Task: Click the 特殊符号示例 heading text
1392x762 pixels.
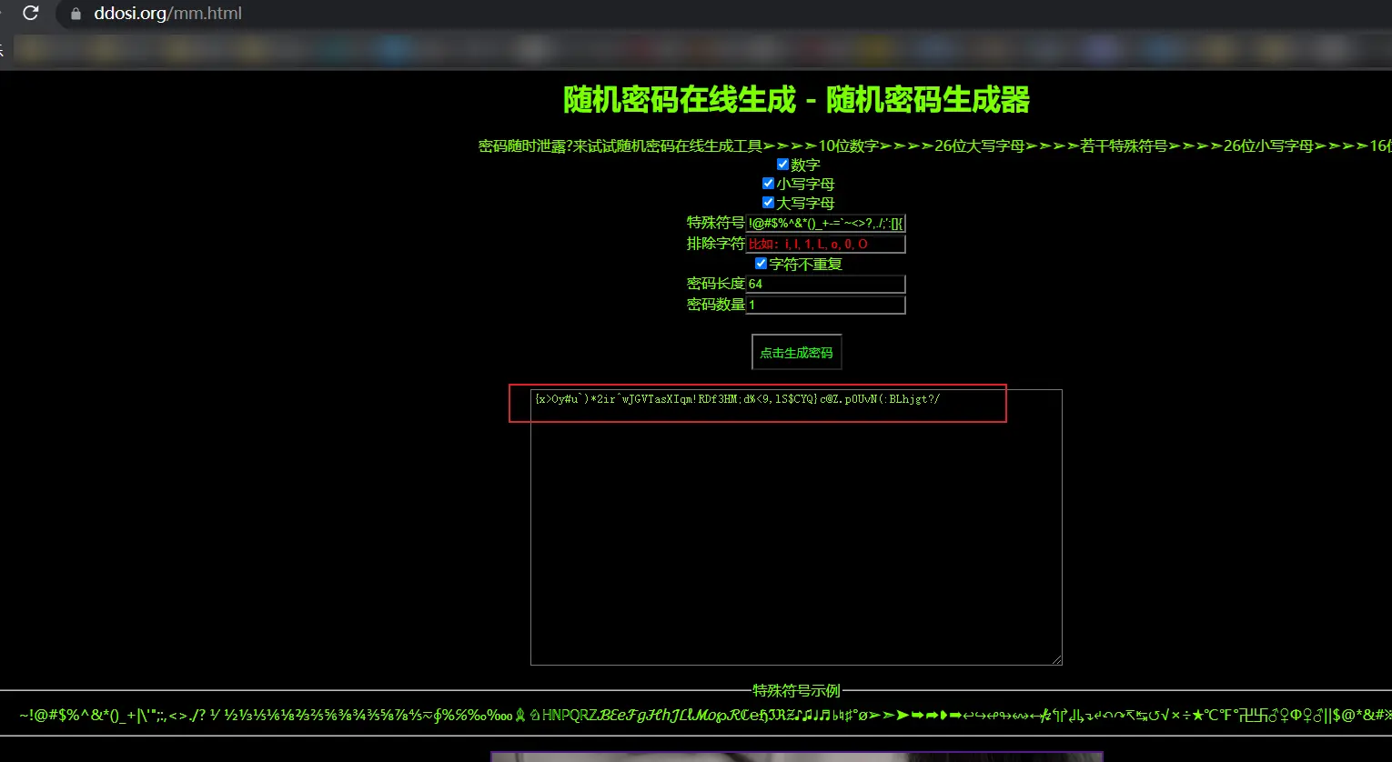Action: click(x=796, y=690)
